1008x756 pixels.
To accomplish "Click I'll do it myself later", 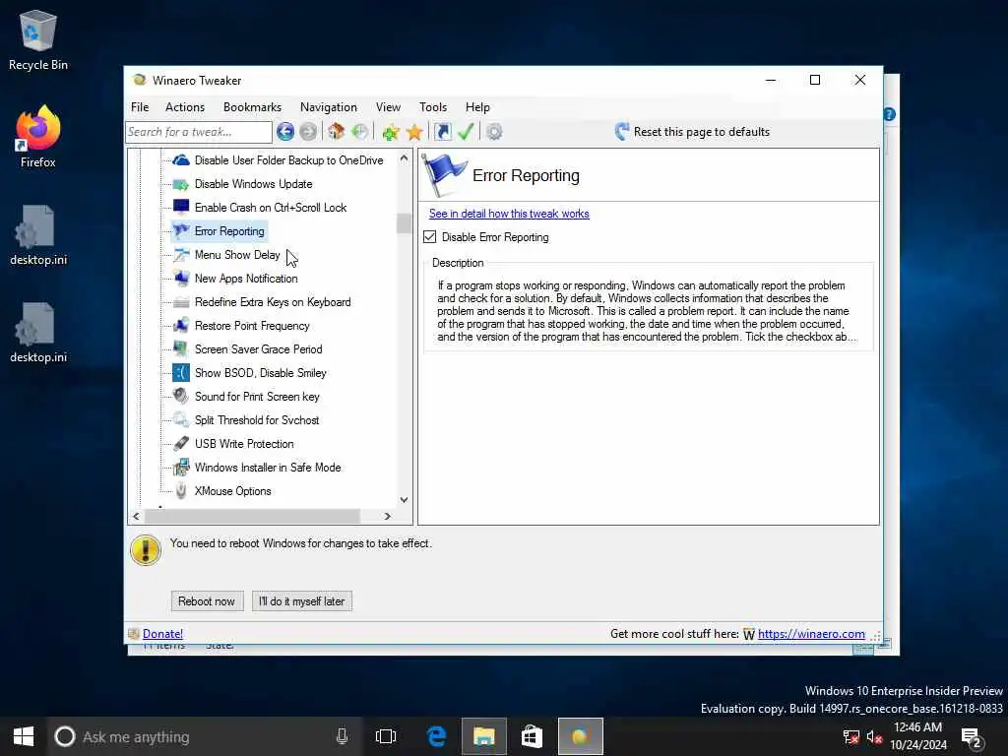I will click(x=302, y=601).
